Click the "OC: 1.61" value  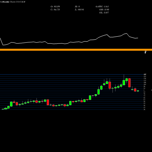point(104,7)
